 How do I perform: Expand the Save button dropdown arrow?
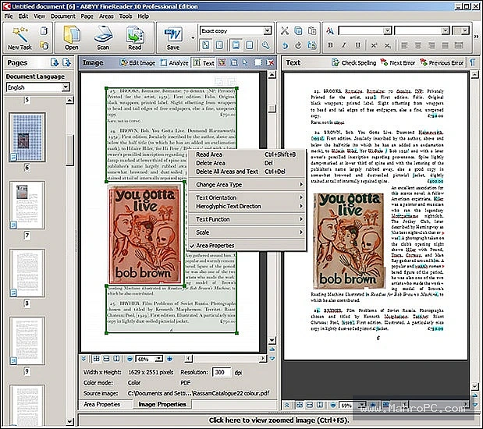pyautogui.click(x=193, y=38)
